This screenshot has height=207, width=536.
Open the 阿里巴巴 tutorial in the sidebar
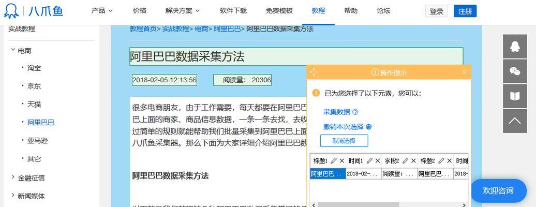click(41, 123)
